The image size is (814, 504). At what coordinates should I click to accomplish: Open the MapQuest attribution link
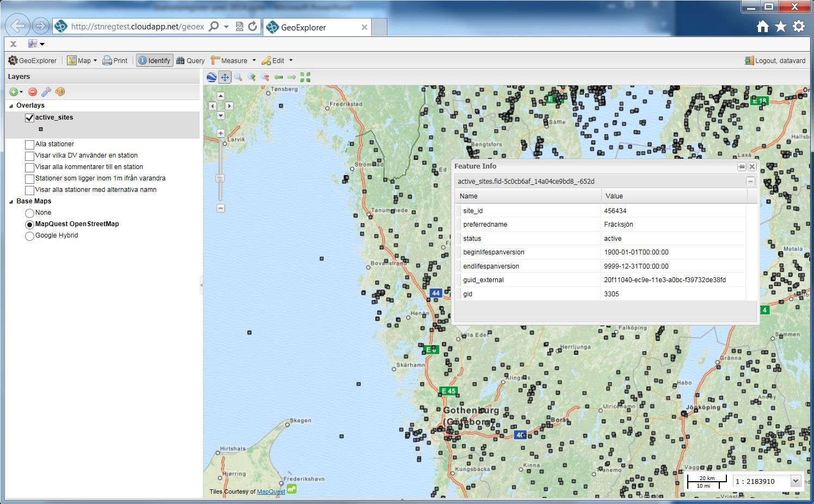tap(271, 491)
